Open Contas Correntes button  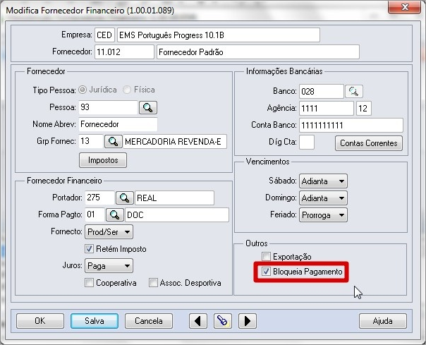(x=369, y=143)
